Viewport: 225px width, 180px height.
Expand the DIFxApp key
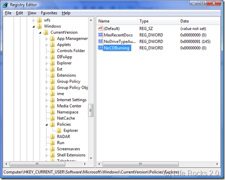pos(47,57)
